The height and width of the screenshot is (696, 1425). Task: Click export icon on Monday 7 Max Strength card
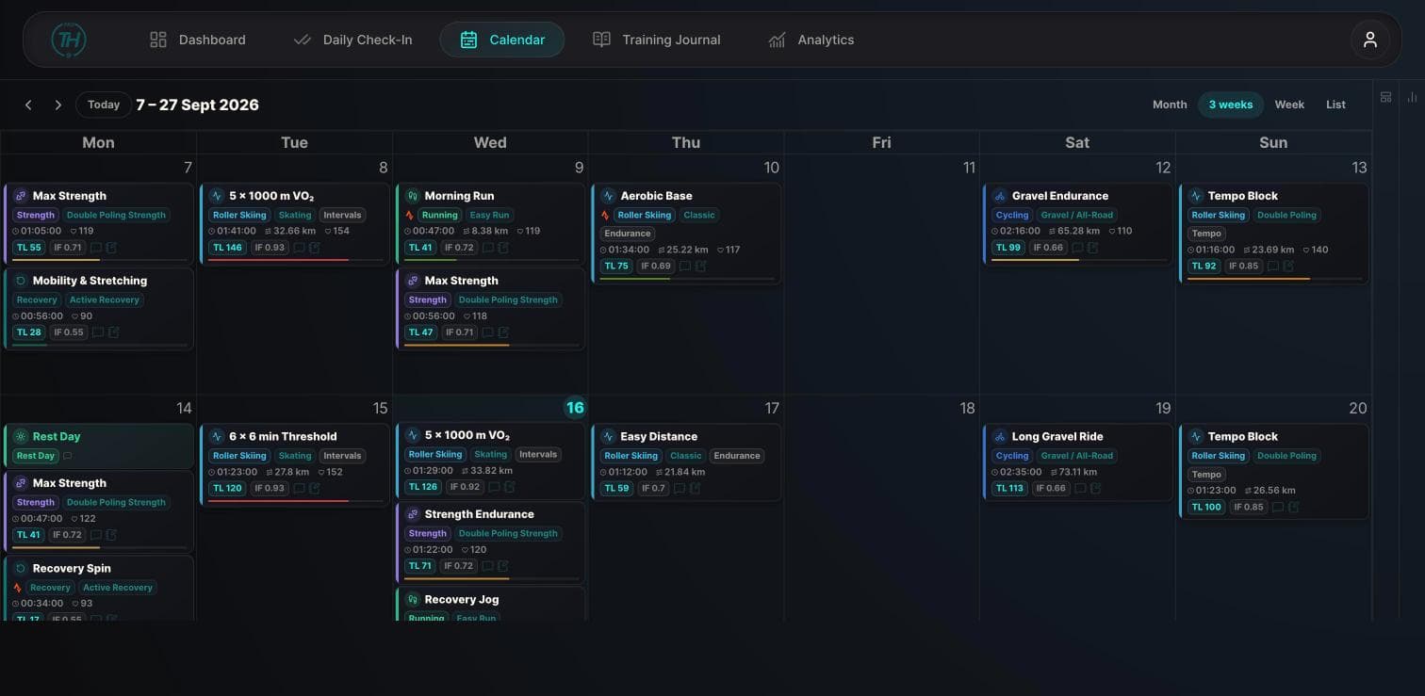point(112,248)
